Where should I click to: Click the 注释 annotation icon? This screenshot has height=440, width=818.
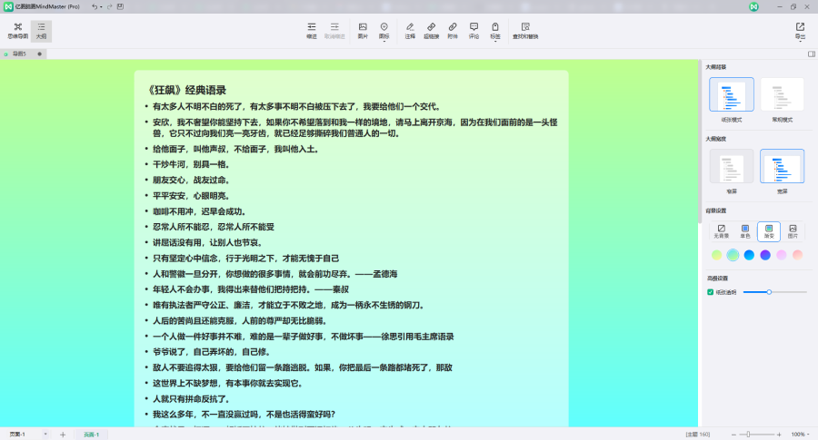coord(409,31)
